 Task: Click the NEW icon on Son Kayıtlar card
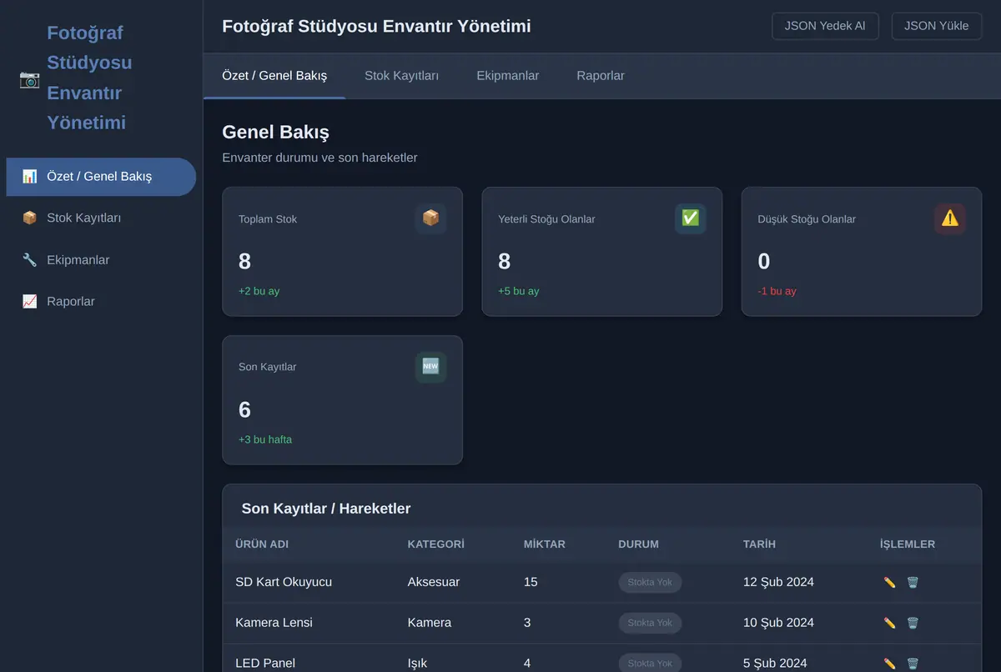(x=430, y=367)
